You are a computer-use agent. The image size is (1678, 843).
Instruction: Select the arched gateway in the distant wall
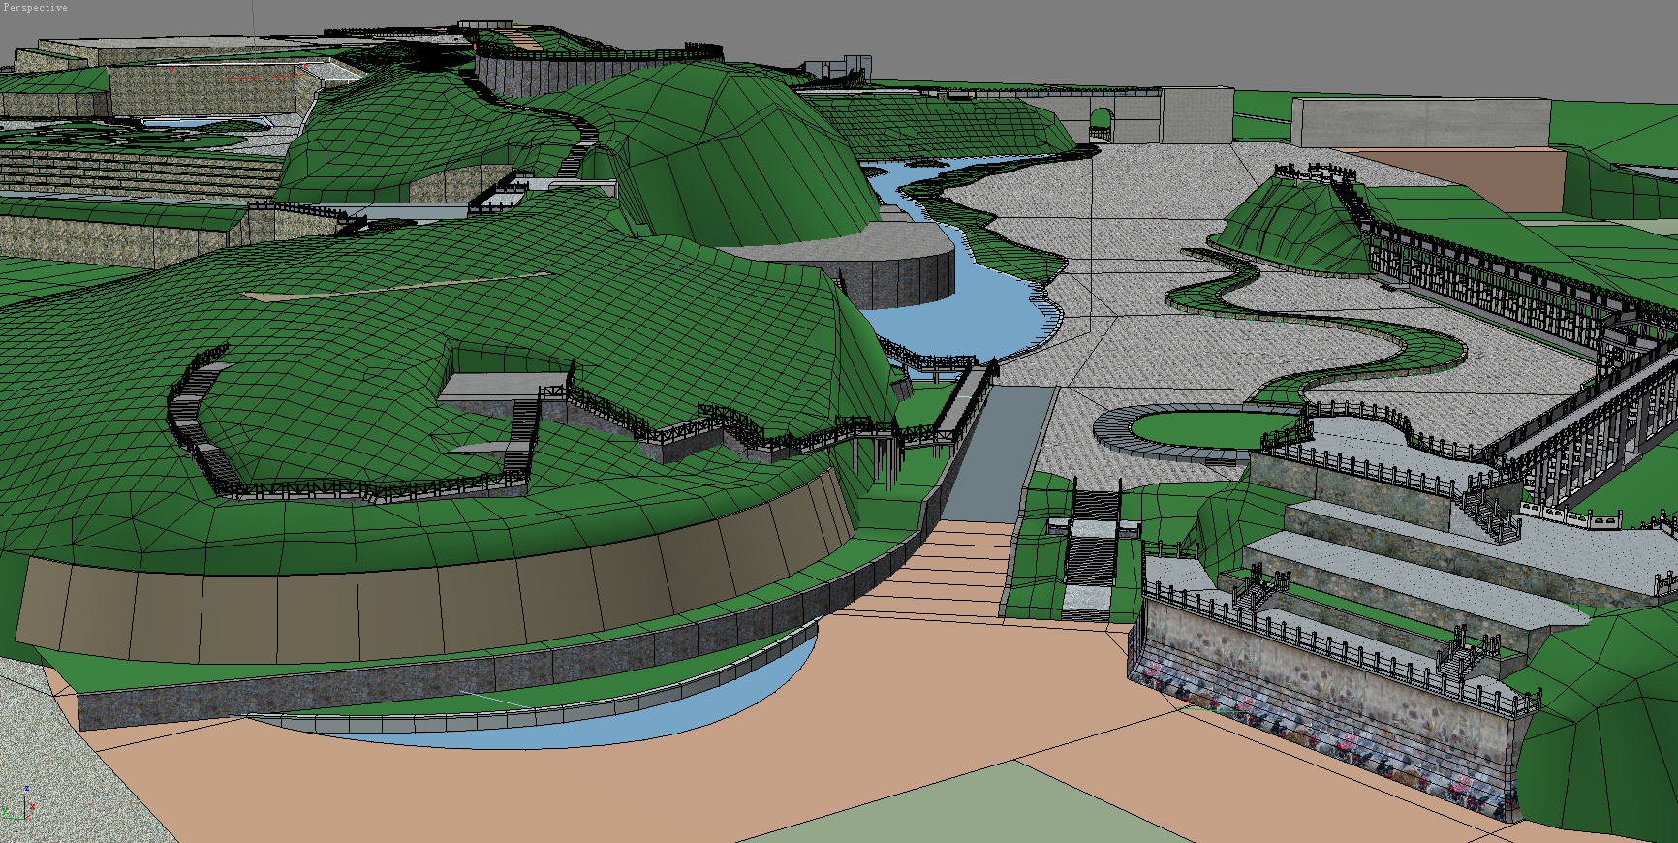coord(1100,124)
